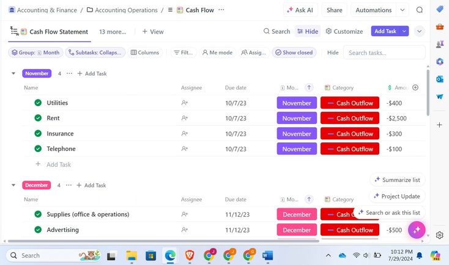Toggle the Rent task status checkmark
The height and width of the screenshot is (265, 449).
[38, 118]
